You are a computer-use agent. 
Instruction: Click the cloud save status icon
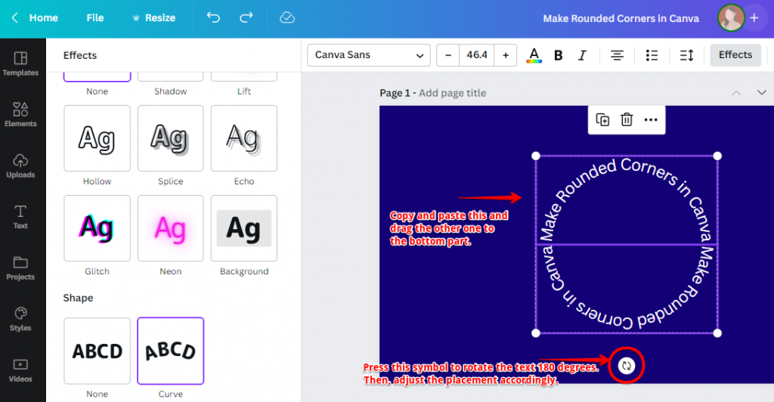click(x=286, y=17)
